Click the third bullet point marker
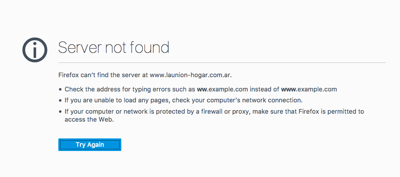 click(x=60, y=112)
